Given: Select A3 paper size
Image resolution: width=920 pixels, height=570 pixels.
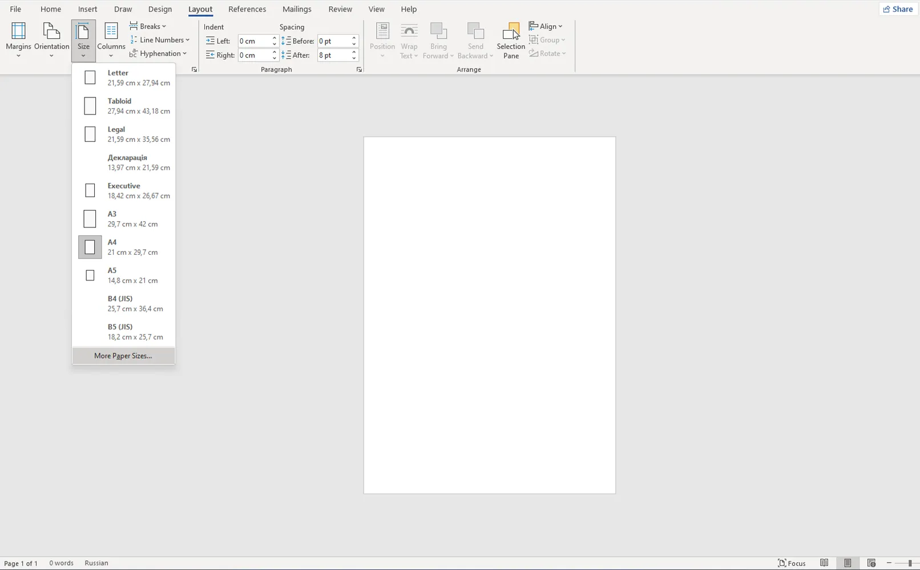Looking at the screenshot, I should click(124, 219).
